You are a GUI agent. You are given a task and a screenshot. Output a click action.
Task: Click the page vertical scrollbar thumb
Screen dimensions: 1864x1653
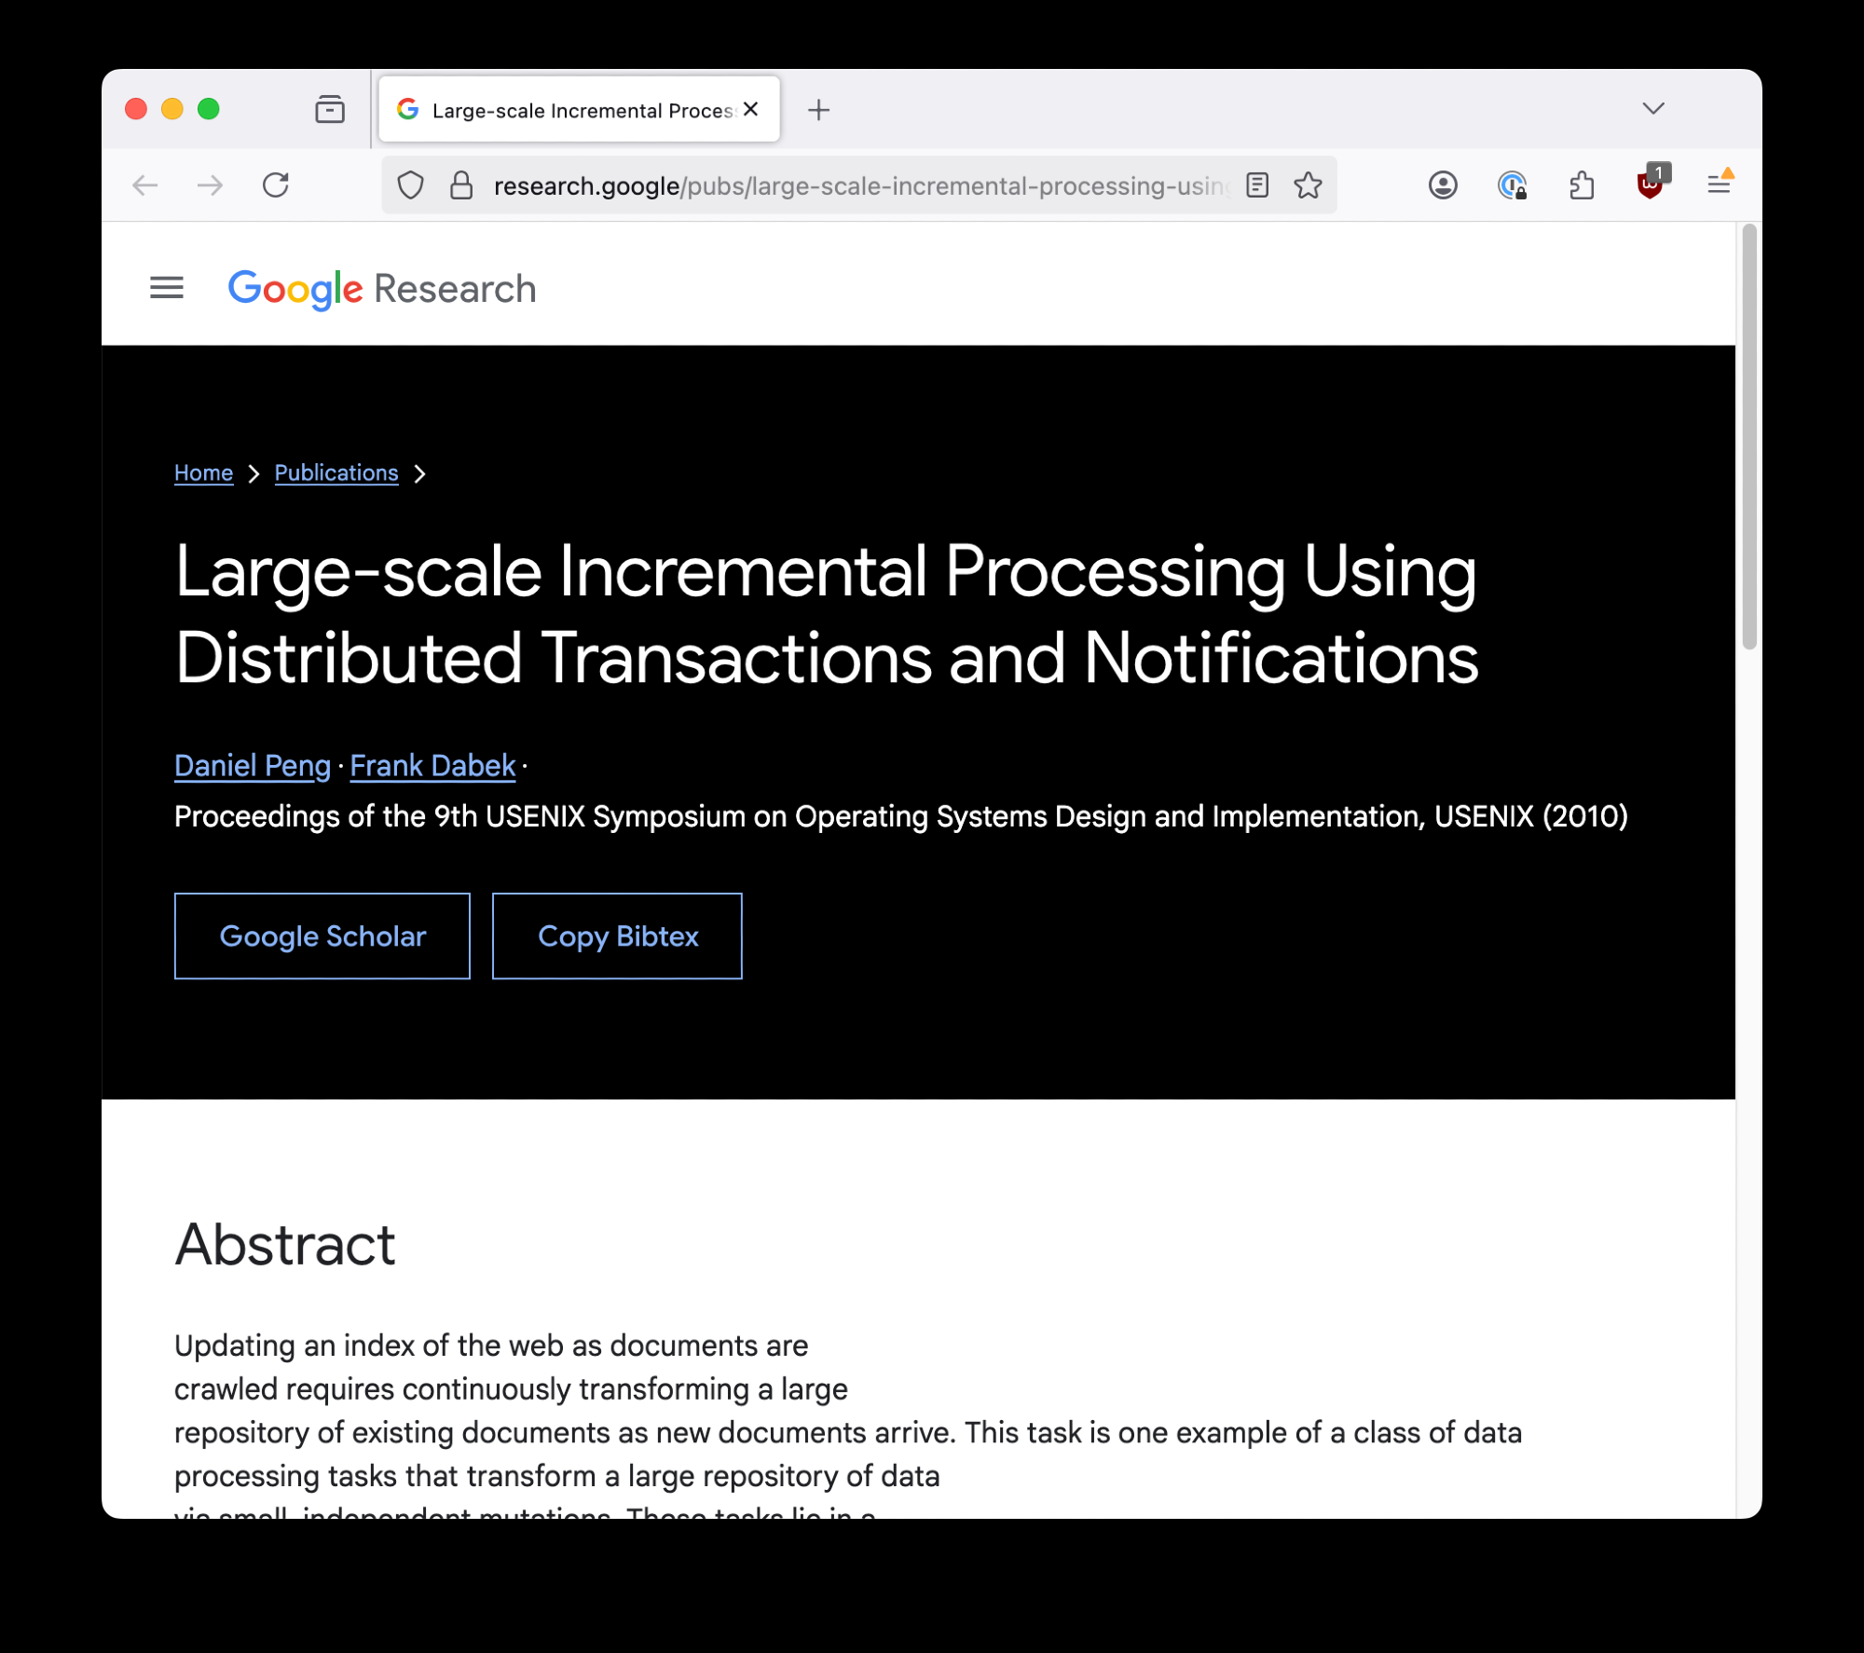[x=1749, y=438]
